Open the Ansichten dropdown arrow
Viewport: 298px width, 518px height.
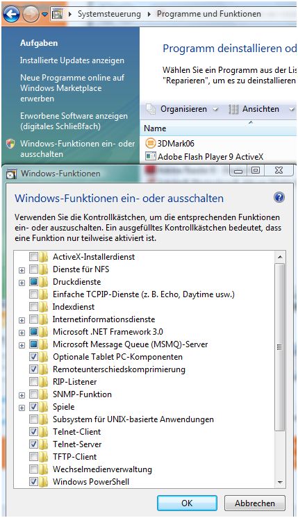click(x=291, y=109)
